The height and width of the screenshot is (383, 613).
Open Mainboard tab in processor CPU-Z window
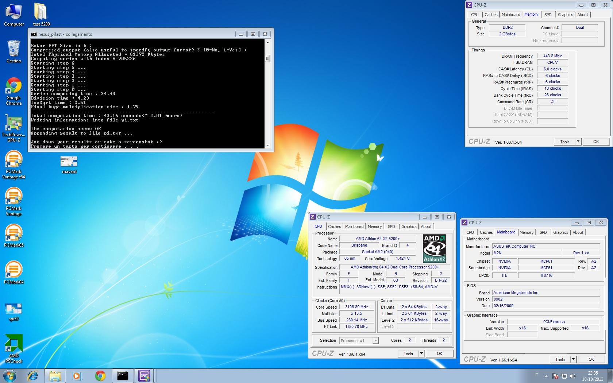(354, 227)
